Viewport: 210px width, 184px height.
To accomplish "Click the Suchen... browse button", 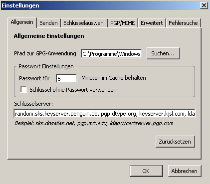I will coord(163,53).
